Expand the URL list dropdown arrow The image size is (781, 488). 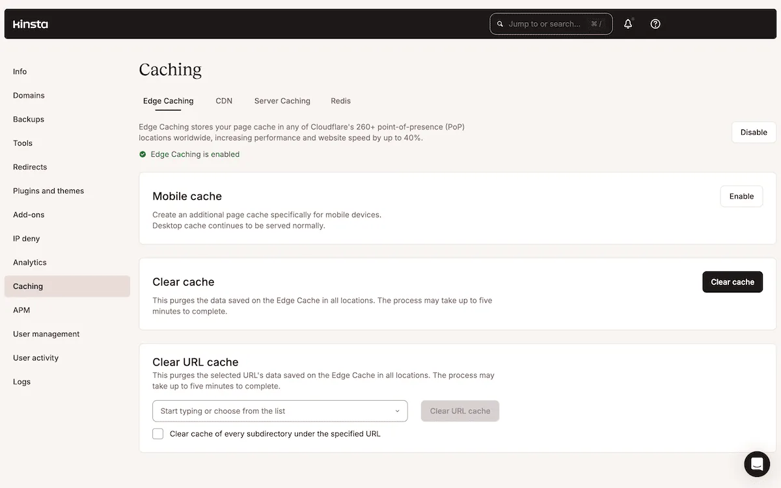(397, 411)
